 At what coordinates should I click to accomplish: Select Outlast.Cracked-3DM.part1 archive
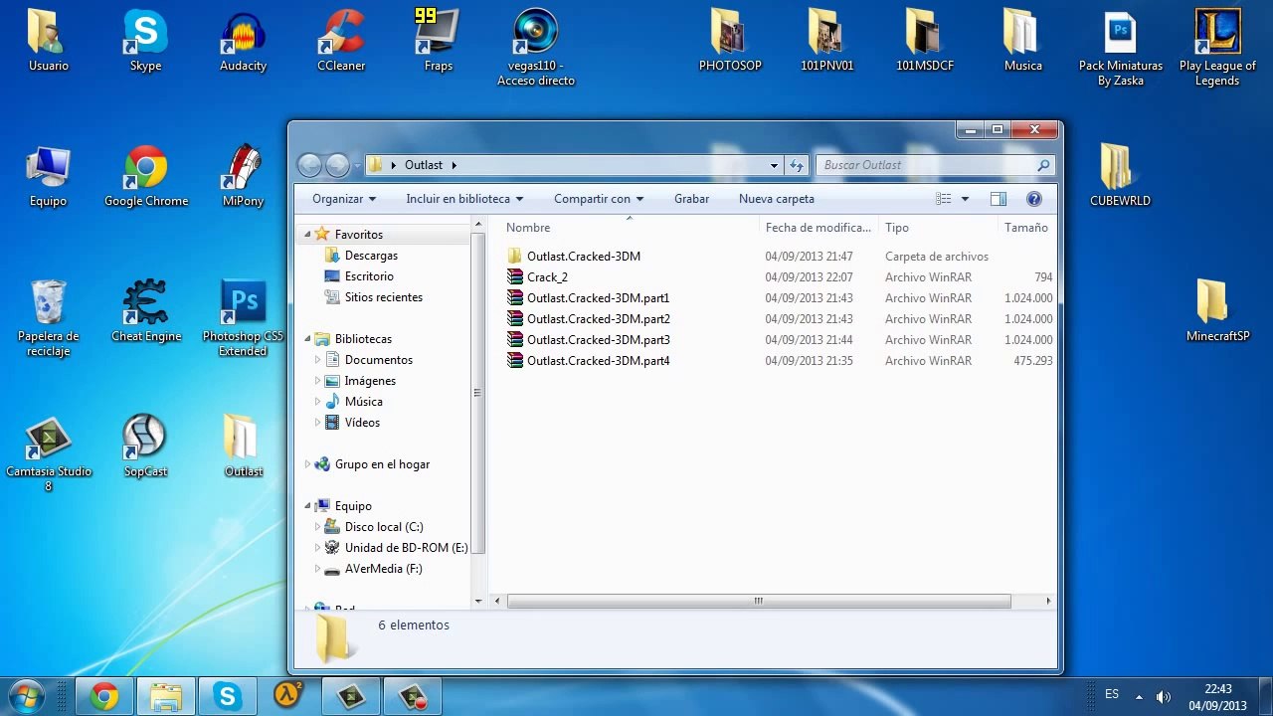coord(778,298)
